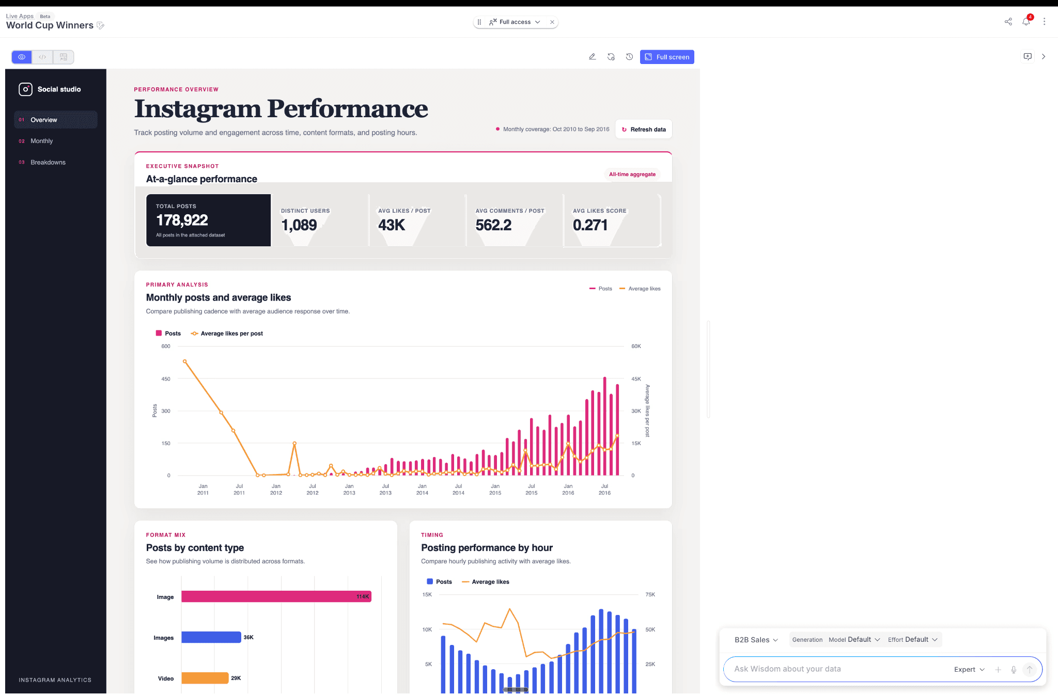
Task: Click the drag handle on access pill
Action: click(x=479, y=22)
